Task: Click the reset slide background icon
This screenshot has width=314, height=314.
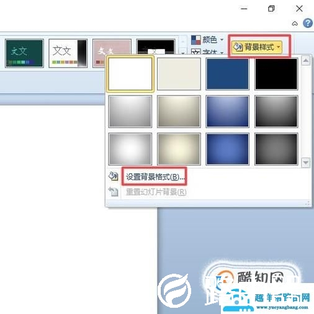Action: point(113,192)
